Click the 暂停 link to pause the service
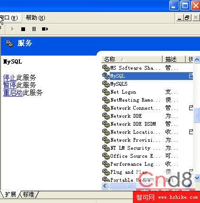This screenshot has height=203, width=200. click(x=9, y=85)
